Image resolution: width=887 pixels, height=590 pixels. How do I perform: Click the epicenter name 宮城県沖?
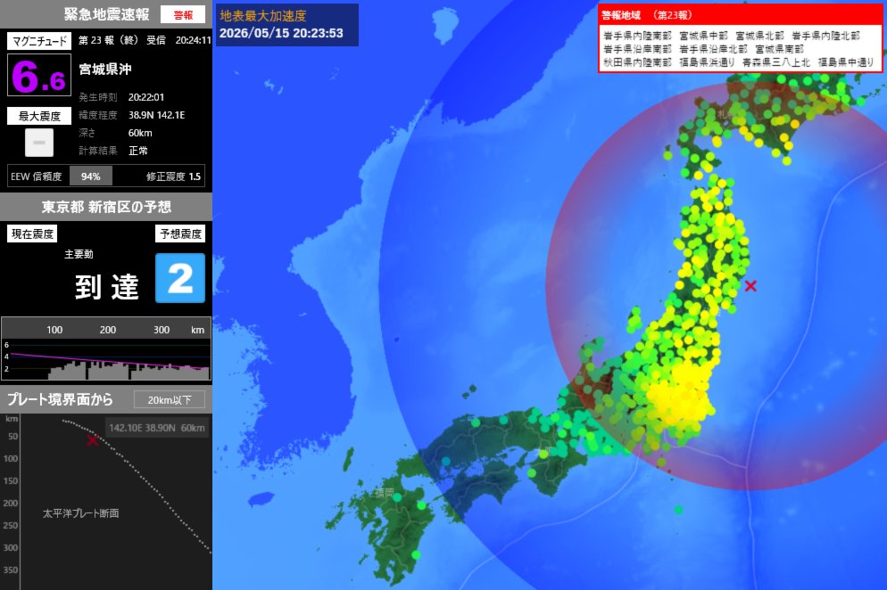tap(105, 69)
